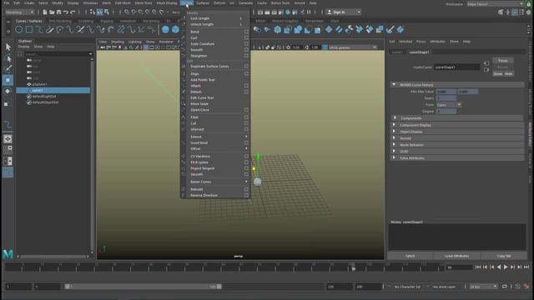Click the Load Attributes button
Screen dimensions: 534x300
(x=456, y=256)
